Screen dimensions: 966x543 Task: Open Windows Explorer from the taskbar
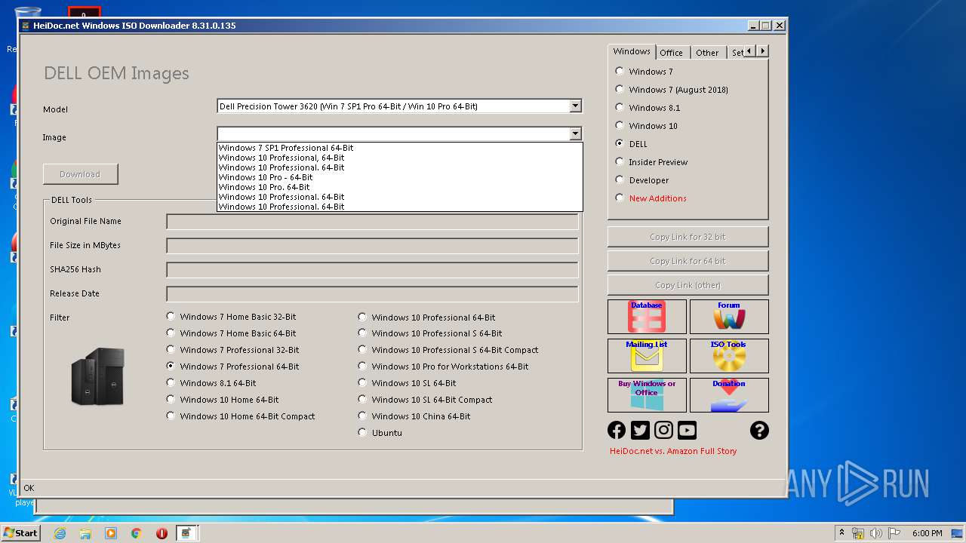85,533
